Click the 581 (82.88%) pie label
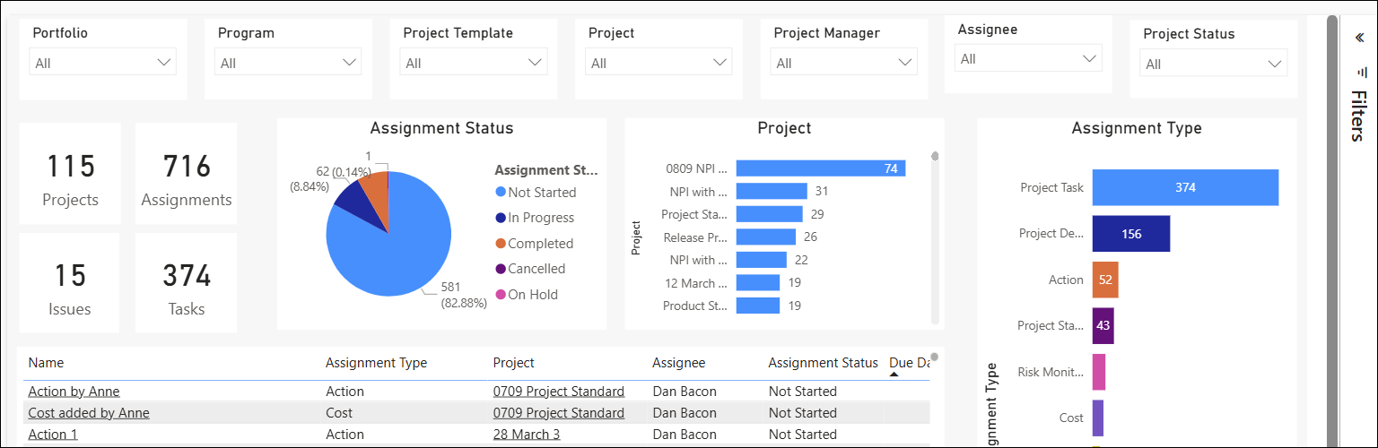Image resolution: width=1378 pixels, height=448 pixels. click(x=464, y=295)
